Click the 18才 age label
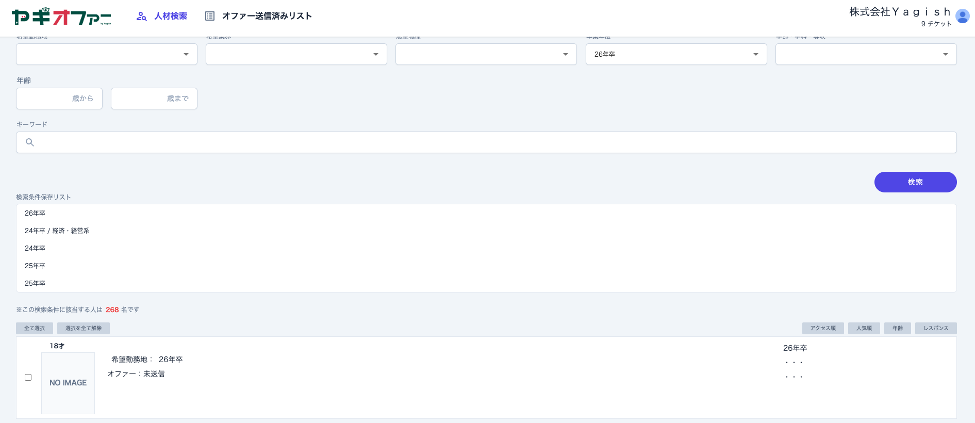Viewport: 975px width, 423px height. tap(57, 346)
